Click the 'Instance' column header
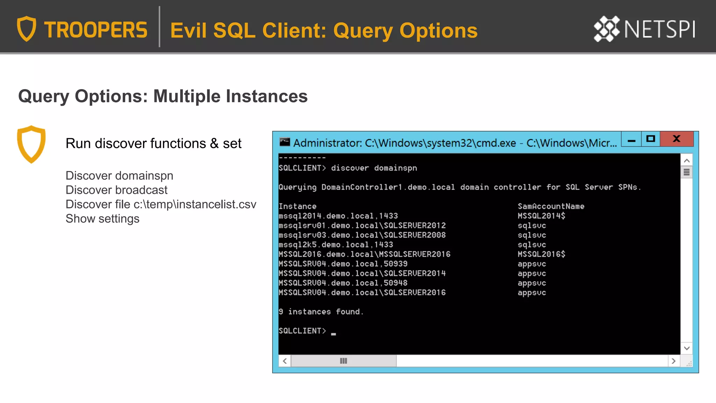 pyautogui.click(x=298, y=206)
